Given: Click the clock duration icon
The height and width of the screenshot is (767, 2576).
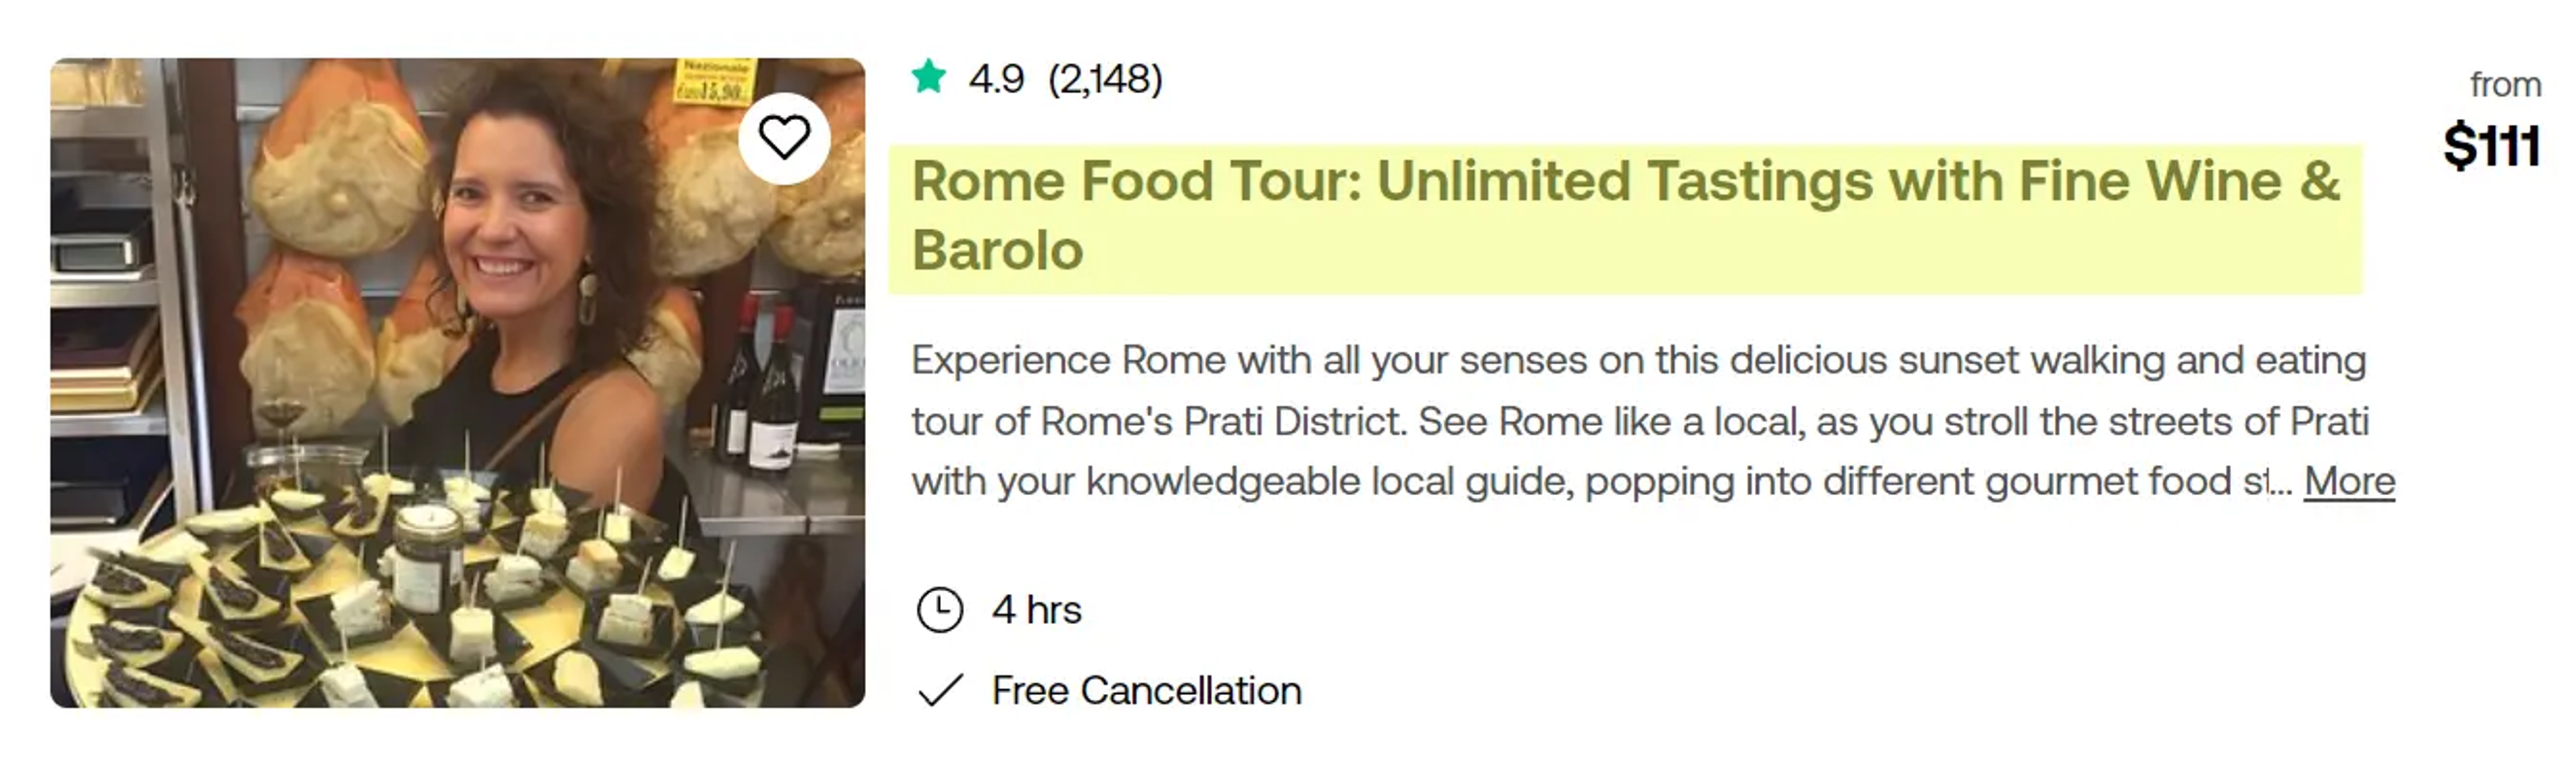Looking at the screenshot, I should point(939,610).
